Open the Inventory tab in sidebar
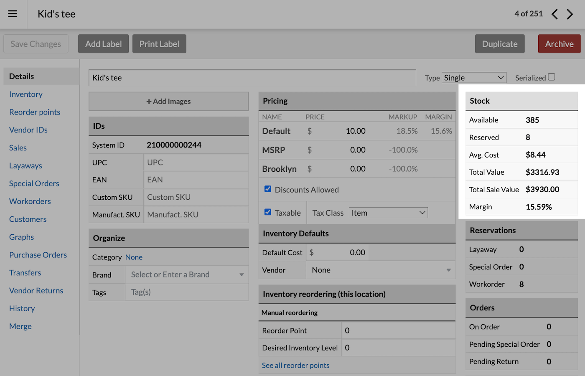Screen dimensions: 585x376 (x=26, y=94)
